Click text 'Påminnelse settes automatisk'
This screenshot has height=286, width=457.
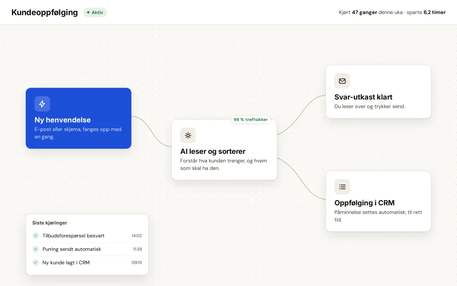(x=370, y=212)
